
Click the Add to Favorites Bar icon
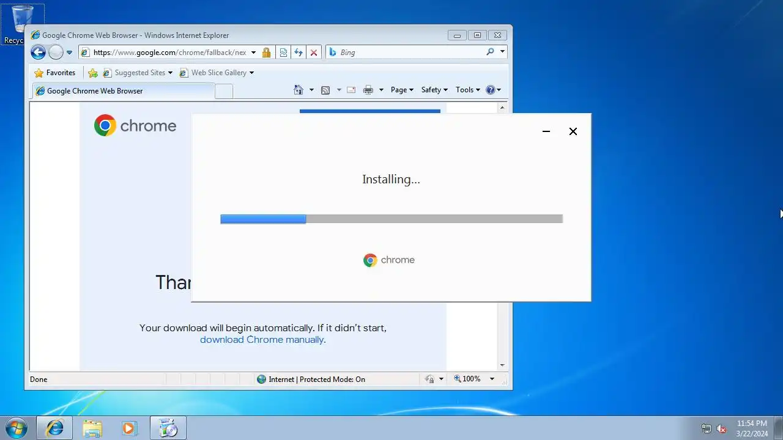coord(93,73)
